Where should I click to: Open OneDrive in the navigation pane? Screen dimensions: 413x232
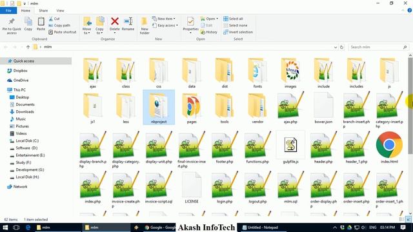[x=18, y=80]
